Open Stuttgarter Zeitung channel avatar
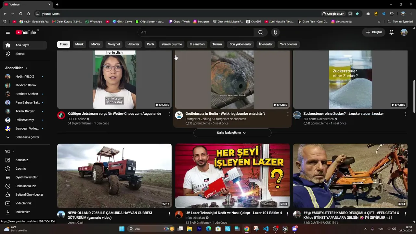 [x=179, y=115]
